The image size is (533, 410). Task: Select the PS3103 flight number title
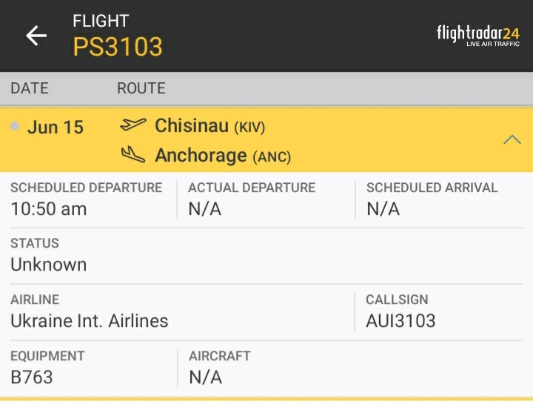click(117, 47)
